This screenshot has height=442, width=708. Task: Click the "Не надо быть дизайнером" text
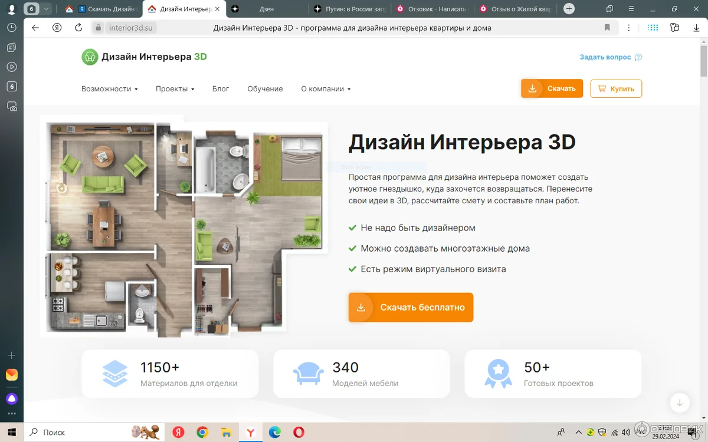(418, 227)
